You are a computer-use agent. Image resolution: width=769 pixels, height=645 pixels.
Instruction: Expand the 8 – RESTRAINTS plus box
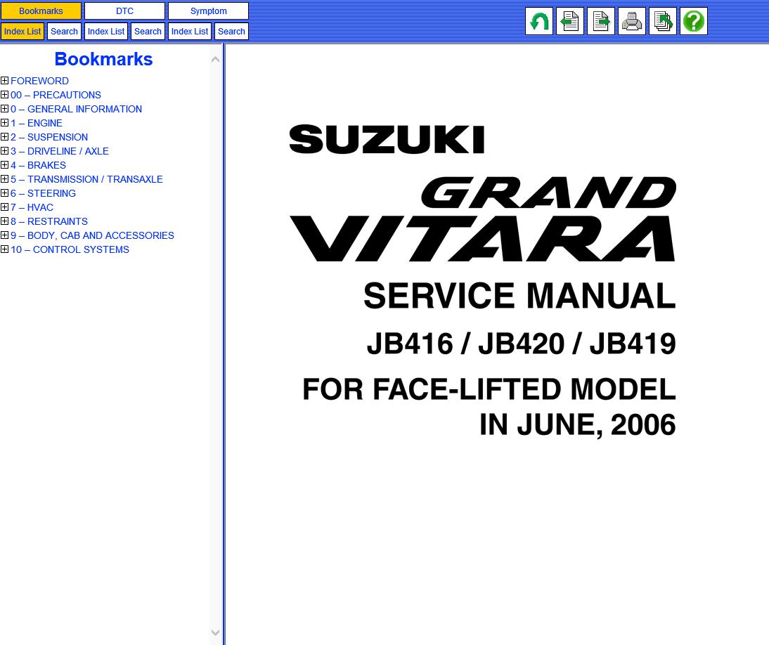4,221
